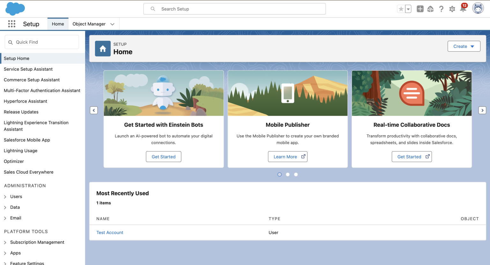Open the Create dropdown menu
This screenshot has height=265, width=490.
pyautogui.click(x=464, y=46)
